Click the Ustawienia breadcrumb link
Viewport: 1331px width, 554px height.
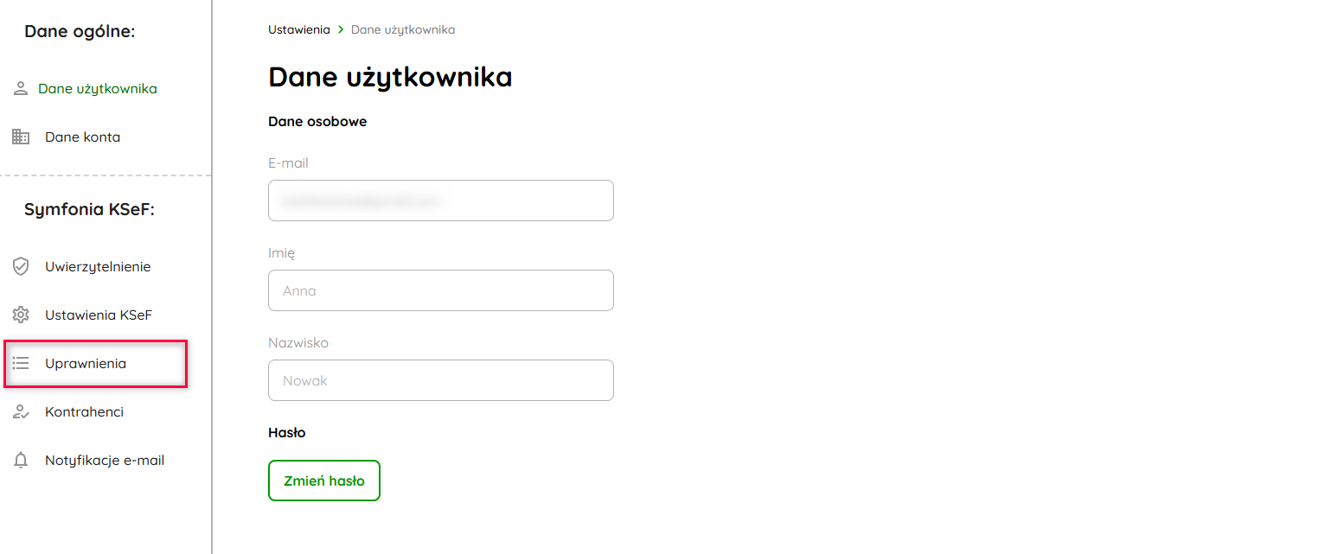[x=298, y=29]
